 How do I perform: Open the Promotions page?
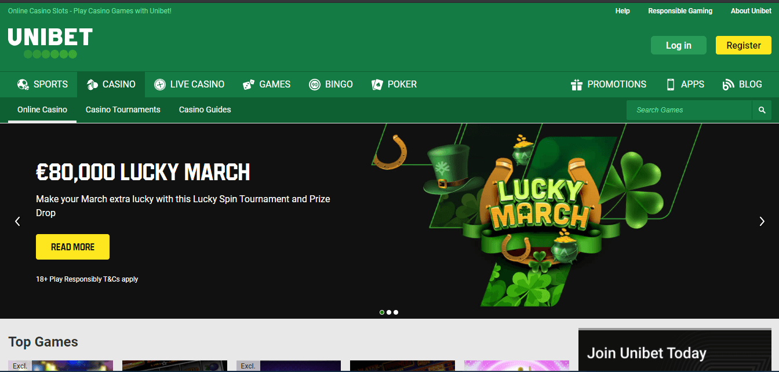(x=609, y=85)
